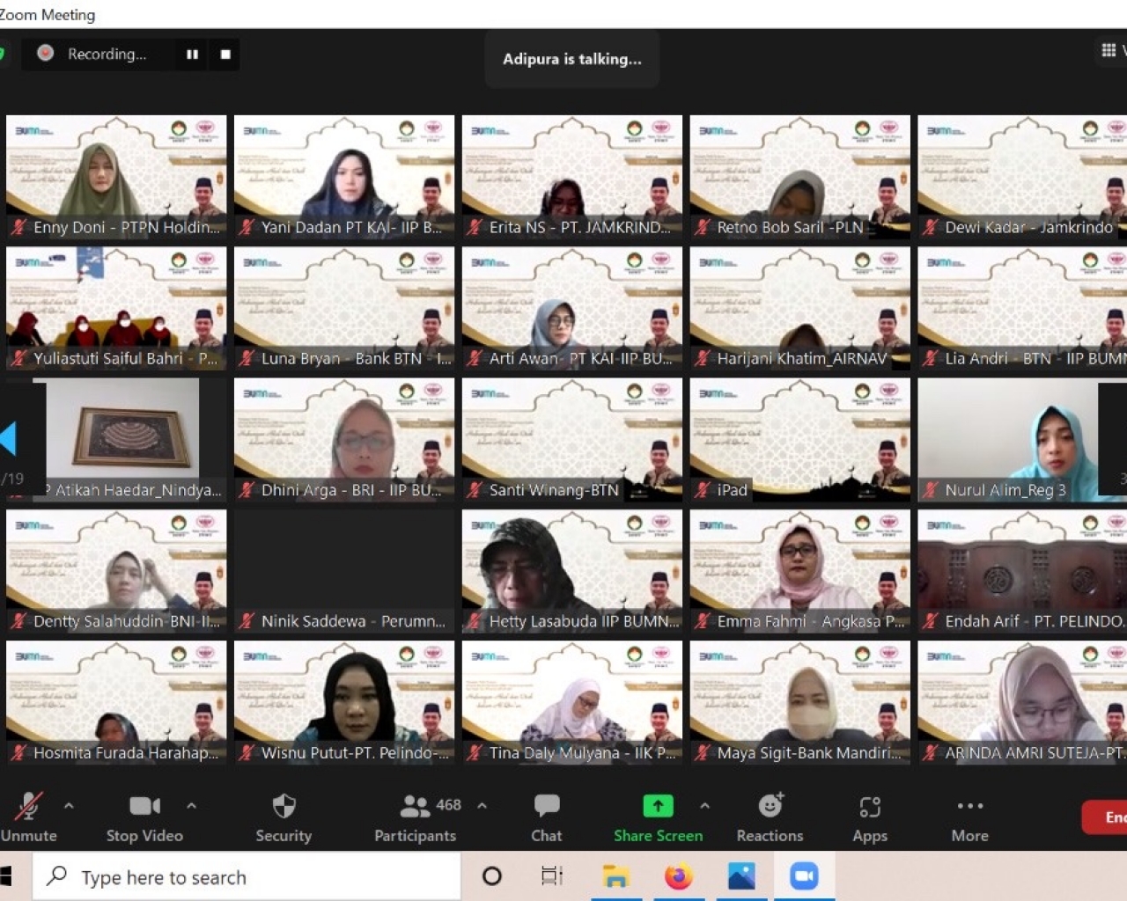Expand the Share Screen options arrow
This screenshot has width=1127, height=901.
click(x=704, y=805)
